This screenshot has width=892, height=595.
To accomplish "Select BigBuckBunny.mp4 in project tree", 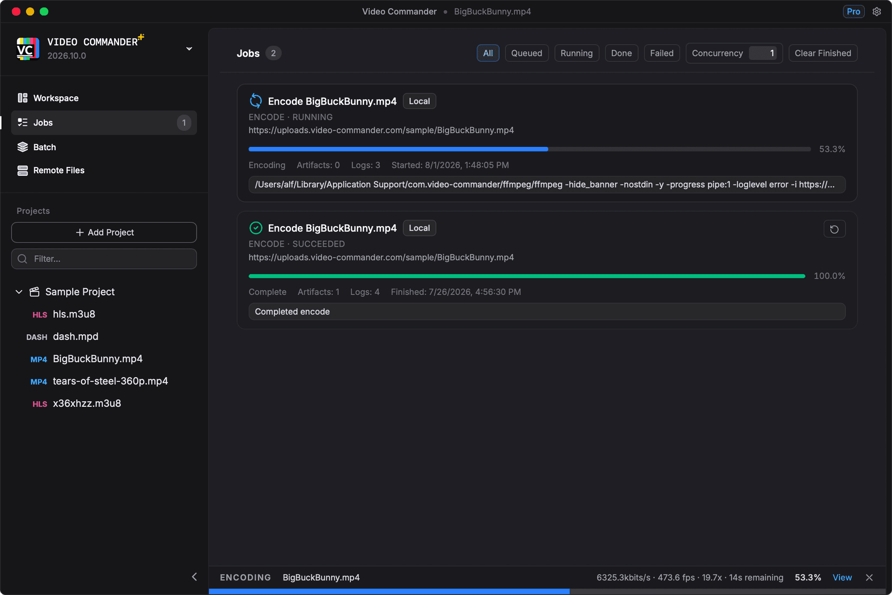I will pos(98,359).
